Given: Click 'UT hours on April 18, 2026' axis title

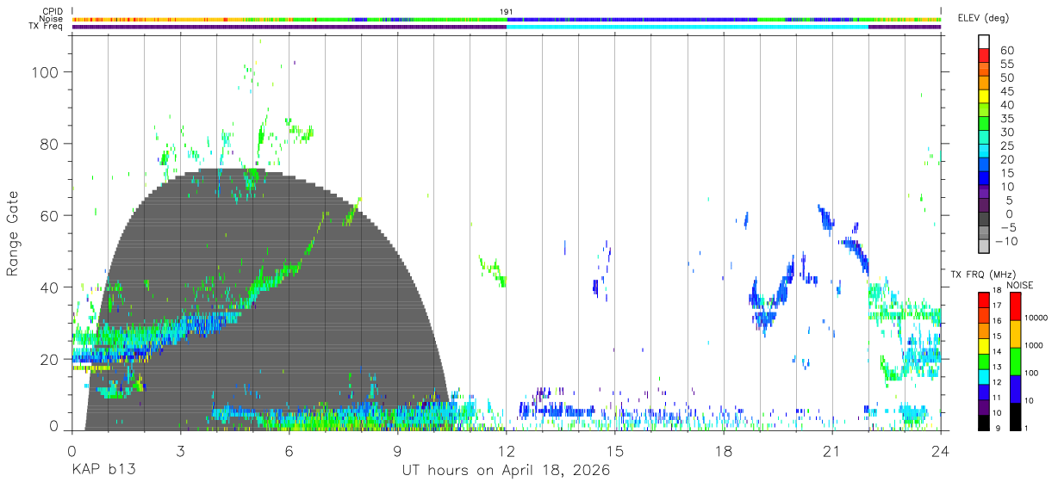Looking at the screenshot, I should (506, 470).
